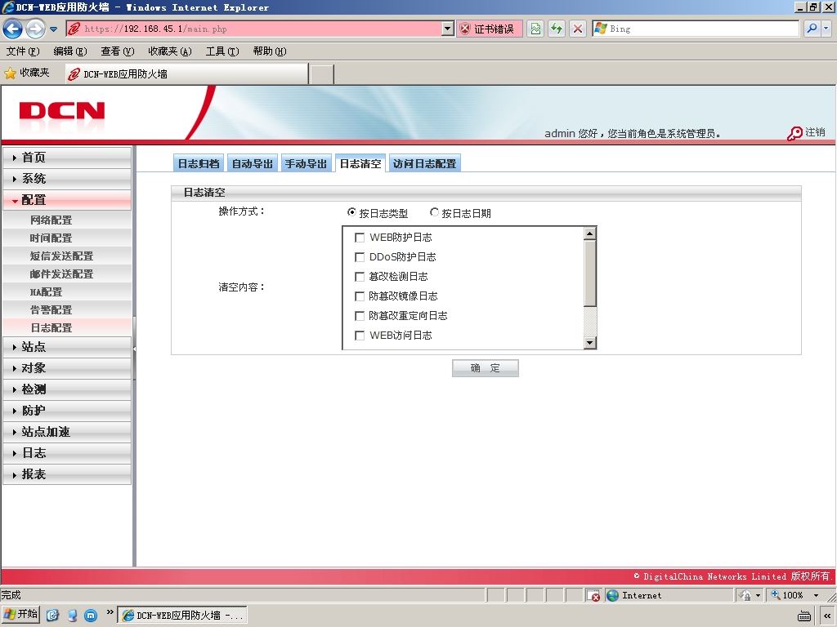Image resolution: width=837 pixels, height=627 pixels.
Task: Check the 防篡改镜像日志 checkbox
Action: [x=360, y=296]
